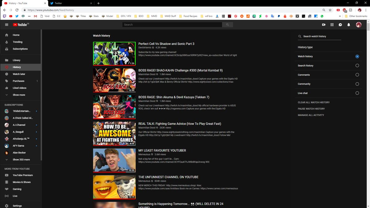Open BOSS RAGE SHAO-KAHN Challenge title

180,71
